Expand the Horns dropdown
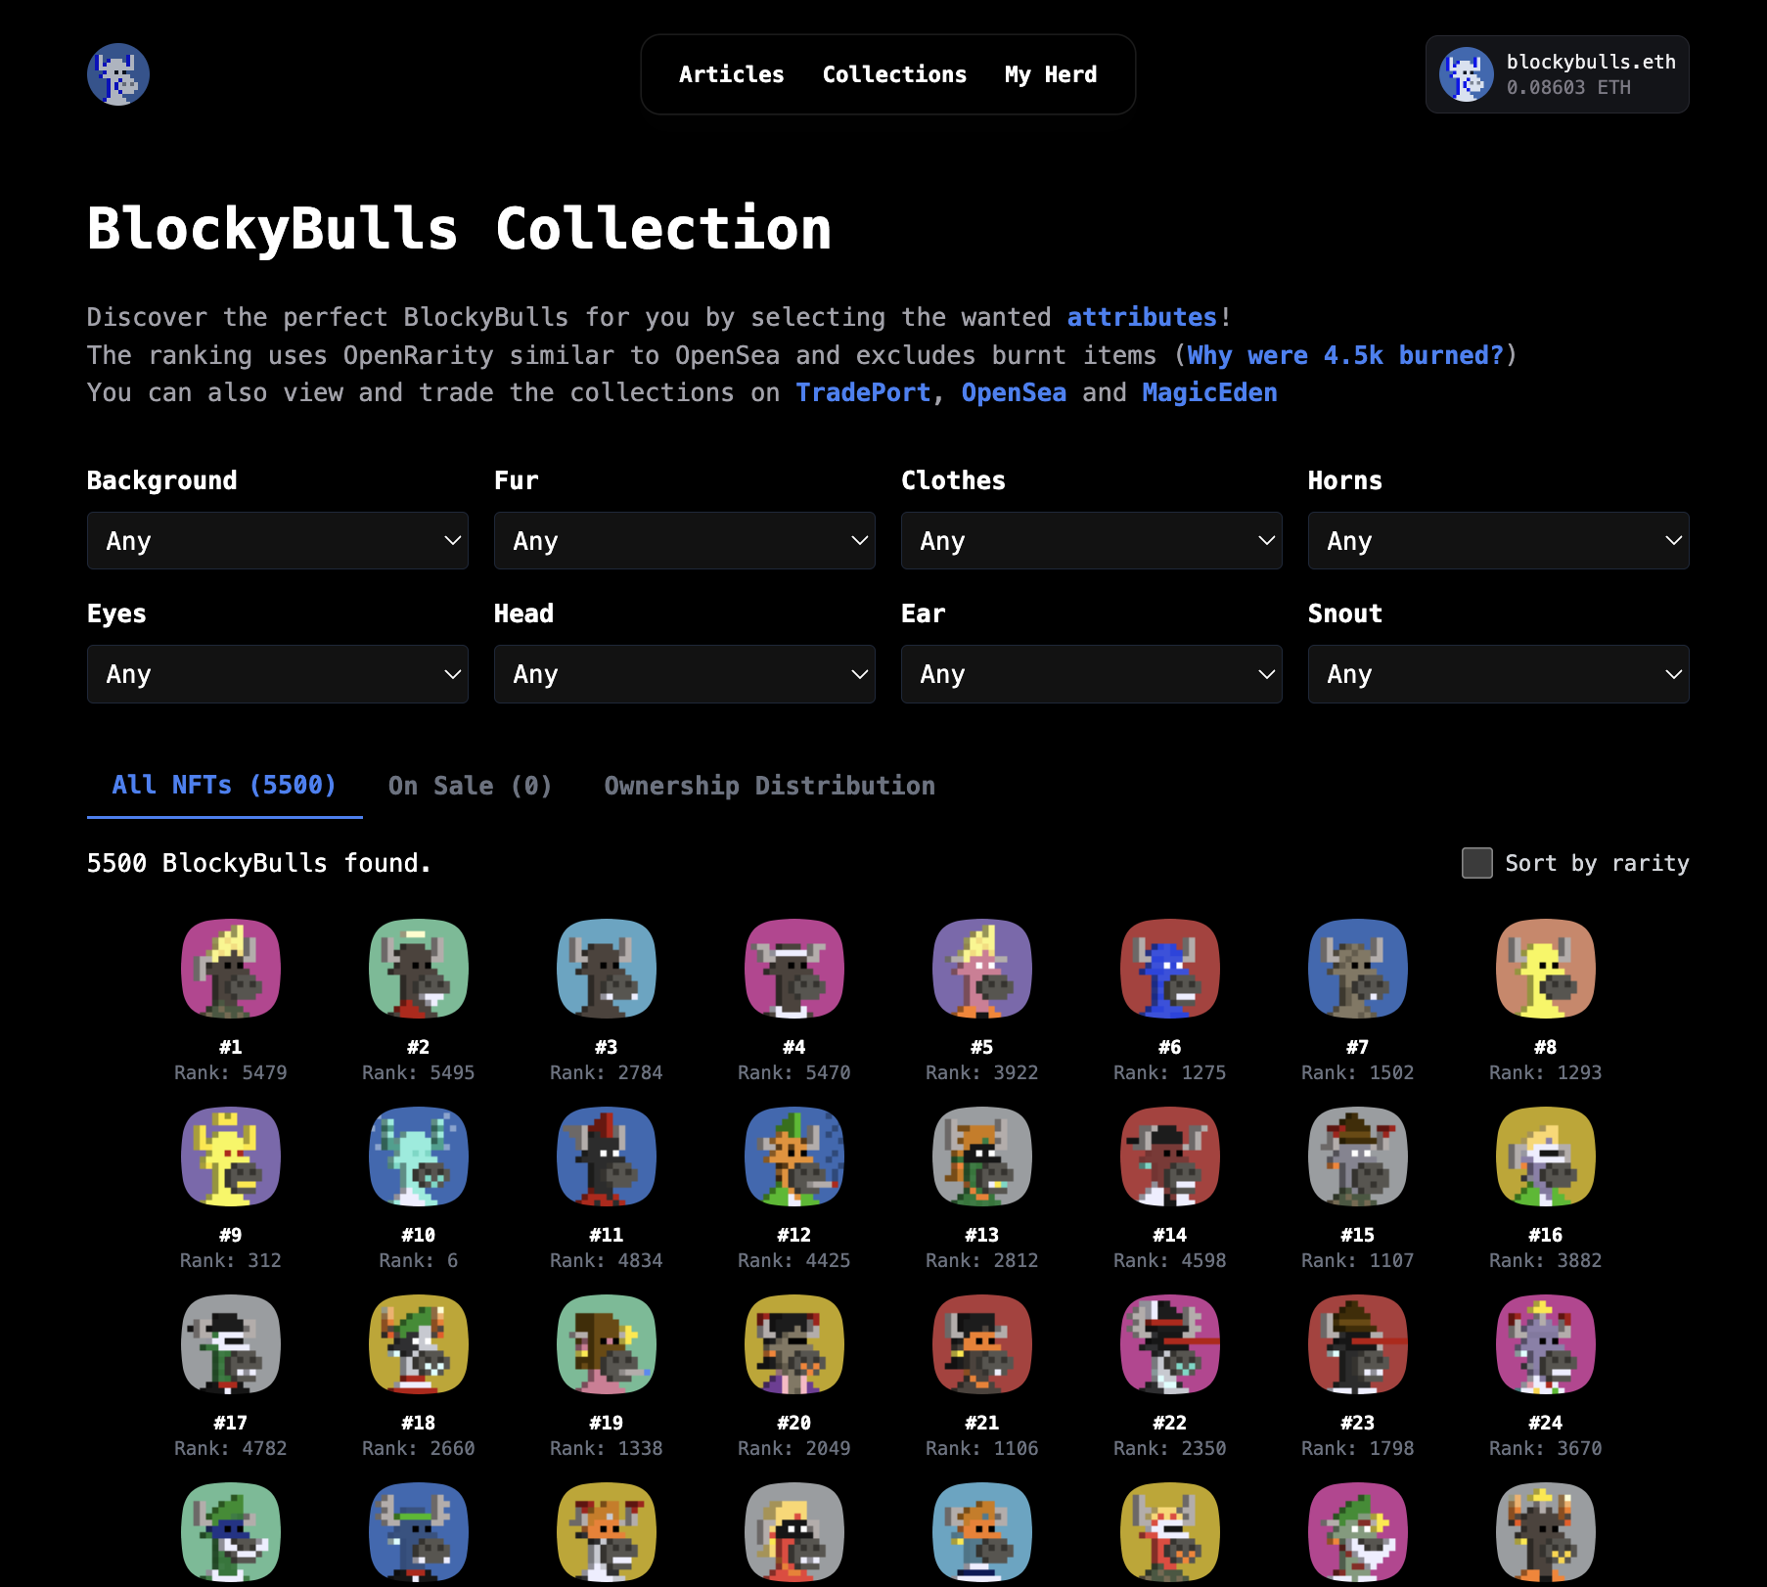Image resolution: width=1767 pixels, height=1587 pixels. [x=1499, y=541]
